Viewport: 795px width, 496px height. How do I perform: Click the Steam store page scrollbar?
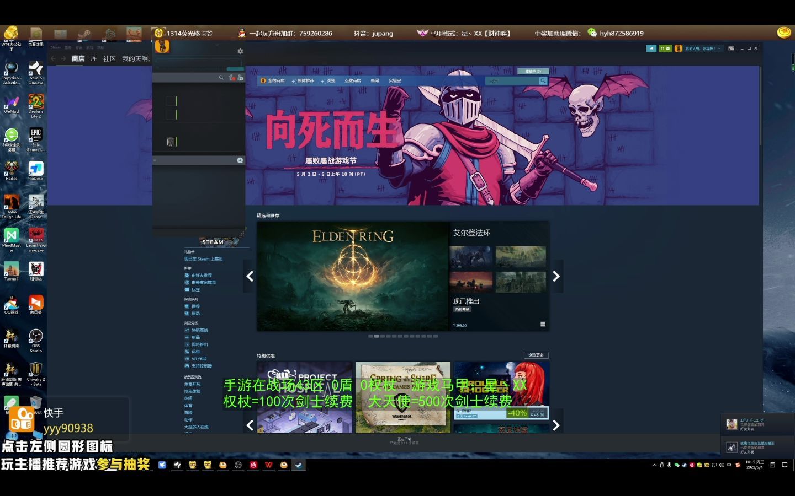pos(760,105)
